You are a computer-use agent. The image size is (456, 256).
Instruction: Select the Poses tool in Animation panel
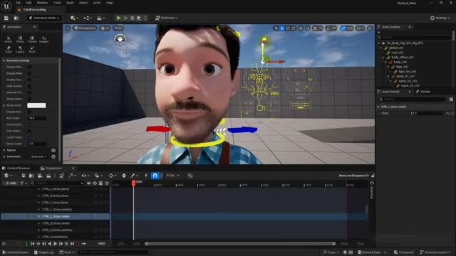[x=20, y=40]
